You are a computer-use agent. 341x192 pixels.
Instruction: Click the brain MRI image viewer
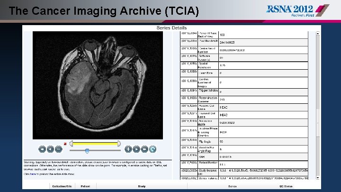click(98, 85)
